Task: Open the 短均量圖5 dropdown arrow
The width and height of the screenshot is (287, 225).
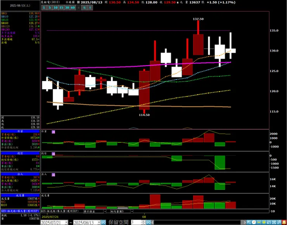Action: pos(132,211)
